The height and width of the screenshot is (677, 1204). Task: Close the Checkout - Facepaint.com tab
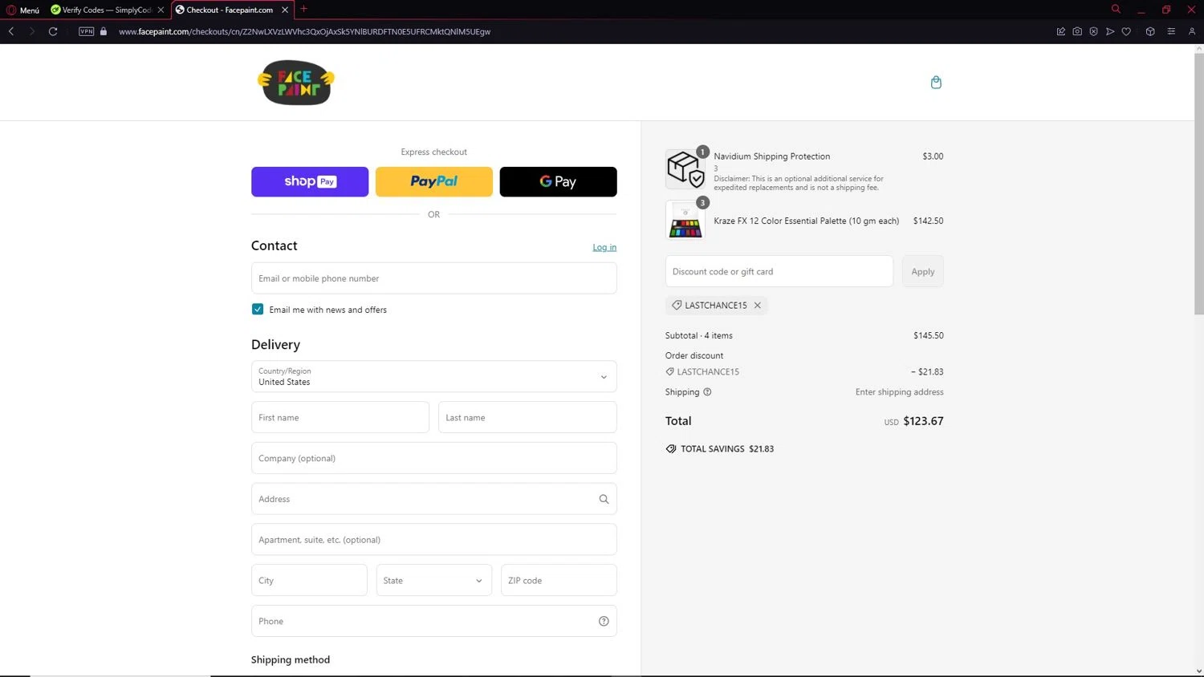[x=285, y=10]
